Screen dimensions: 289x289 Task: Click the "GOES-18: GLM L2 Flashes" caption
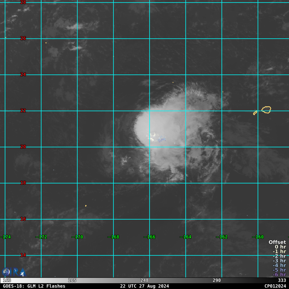point(34,286)
